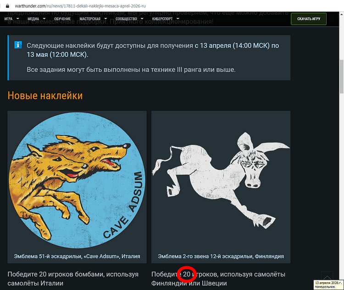Open the КИБЕРСПОРТ menu

click(162, 19)
